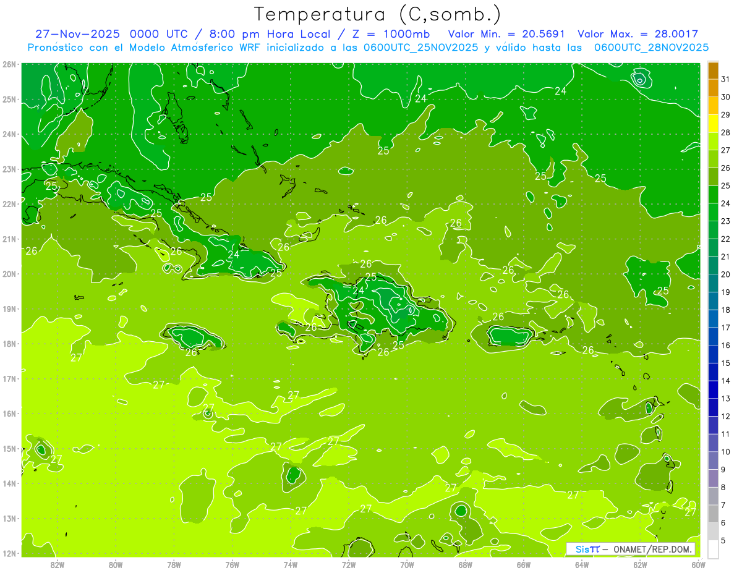Click the color bar value 20
This screenshot has width=742, height=573.
[x=725, y=274]
